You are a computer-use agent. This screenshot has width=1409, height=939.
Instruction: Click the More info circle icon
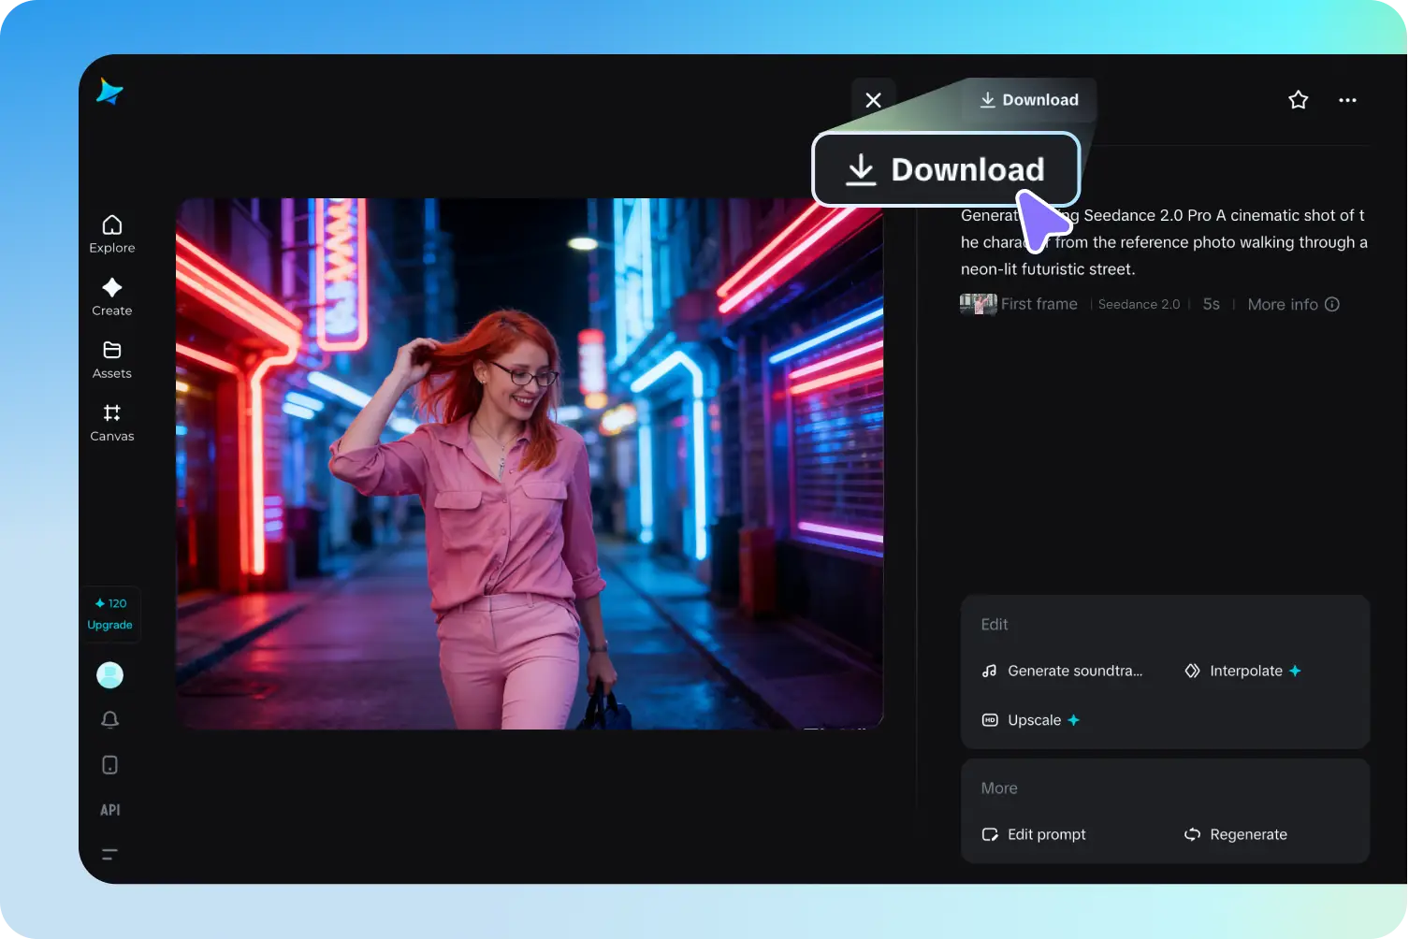1331,304
